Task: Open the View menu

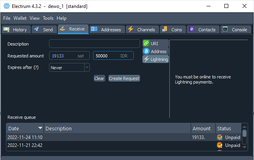Action: point(35,18)
